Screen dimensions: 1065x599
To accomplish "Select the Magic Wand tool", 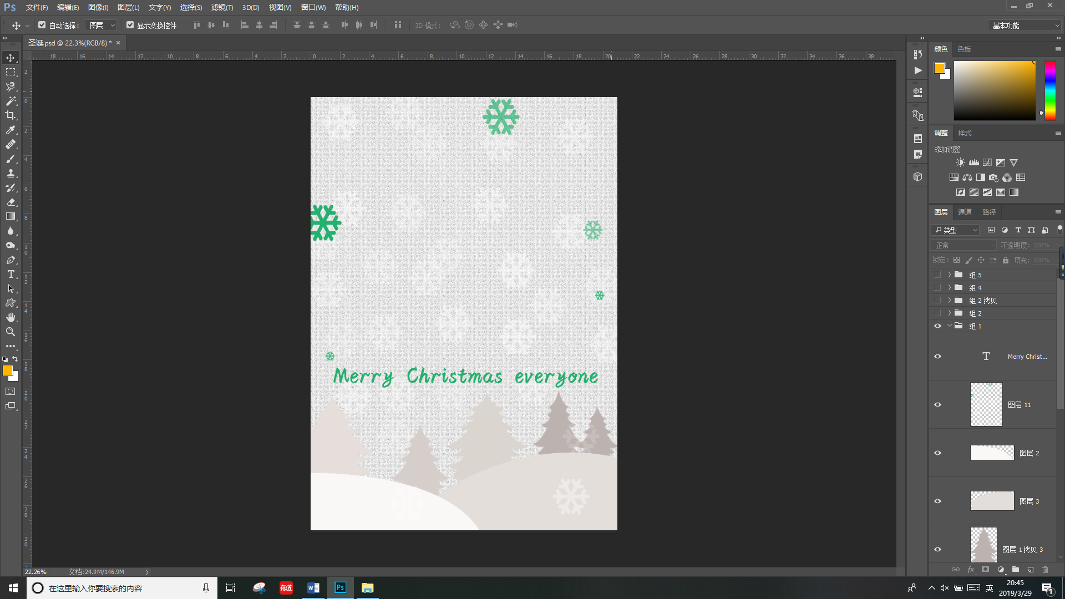I will point(11,101).
